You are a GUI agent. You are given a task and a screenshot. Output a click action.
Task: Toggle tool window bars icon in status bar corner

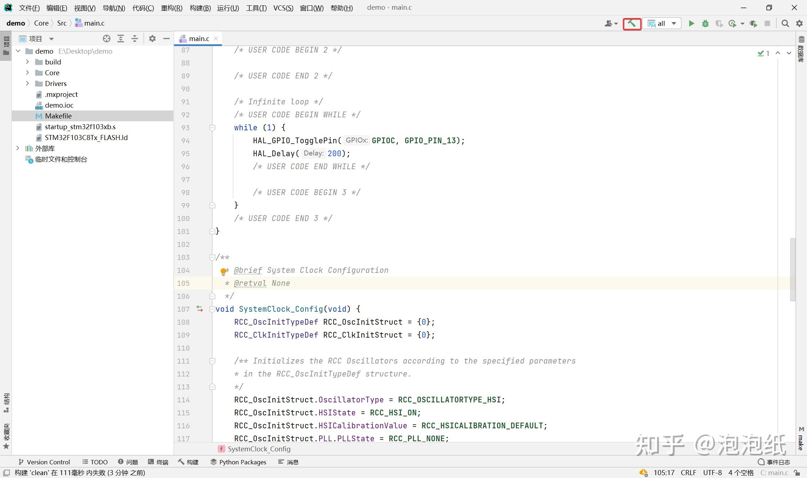click(6, 473)
